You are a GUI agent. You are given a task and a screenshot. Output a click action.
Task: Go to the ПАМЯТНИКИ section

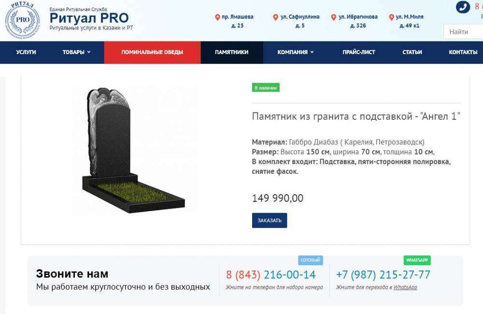click(x=232, y=52)
